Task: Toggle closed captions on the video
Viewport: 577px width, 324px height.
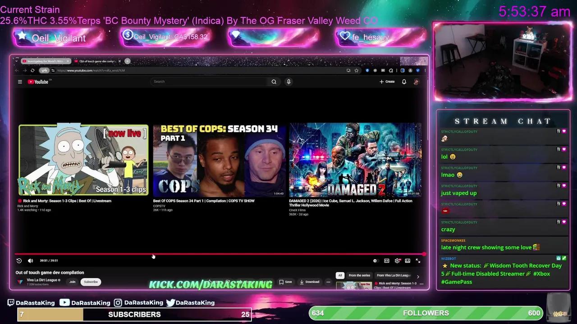Action: click(x=387, y=261)
